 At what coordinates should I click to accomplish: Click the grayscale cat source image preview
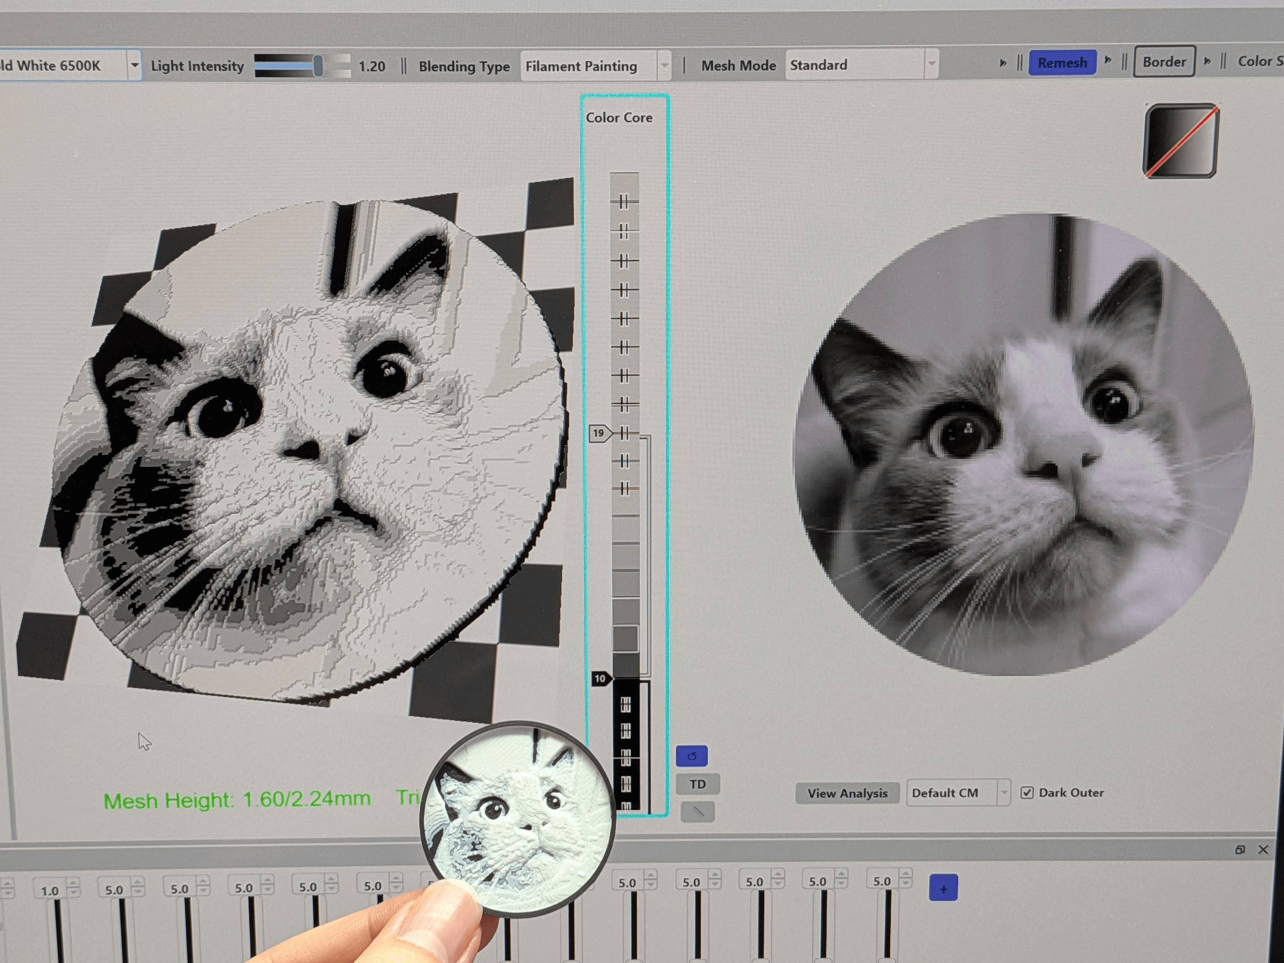point(1023,444)
